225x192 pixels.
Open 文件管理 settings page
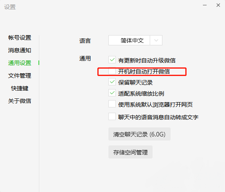click(x=20, y=76)
